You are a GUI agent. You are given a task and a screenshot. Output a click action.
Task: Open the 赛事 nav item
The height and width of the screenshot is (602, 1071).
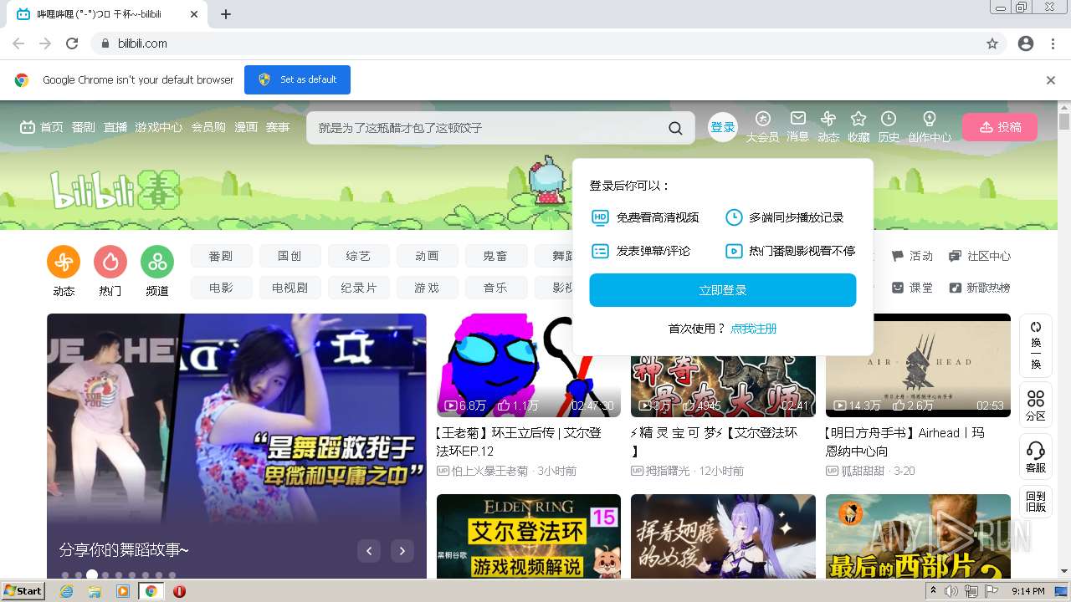point(278,127)
